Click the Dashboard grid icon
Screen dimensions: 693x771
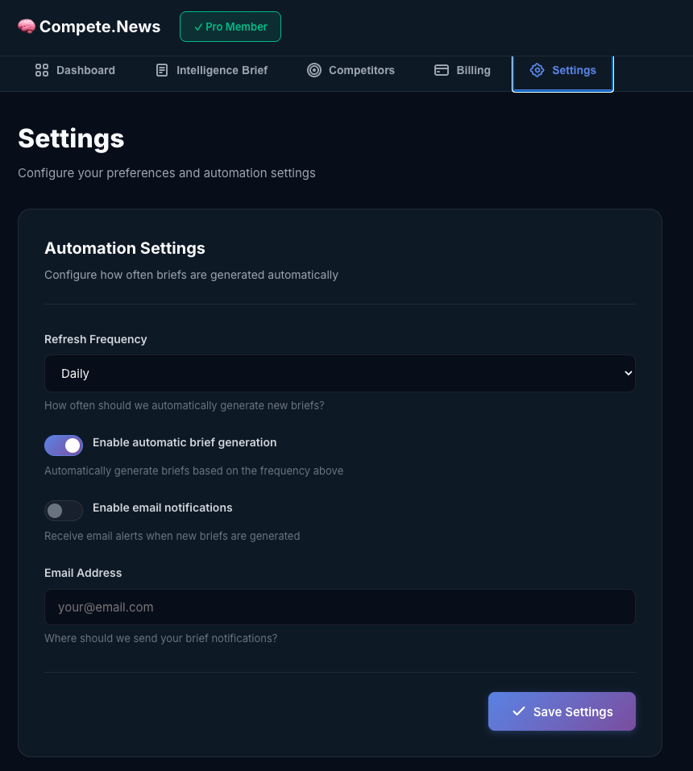click(42, 70)
